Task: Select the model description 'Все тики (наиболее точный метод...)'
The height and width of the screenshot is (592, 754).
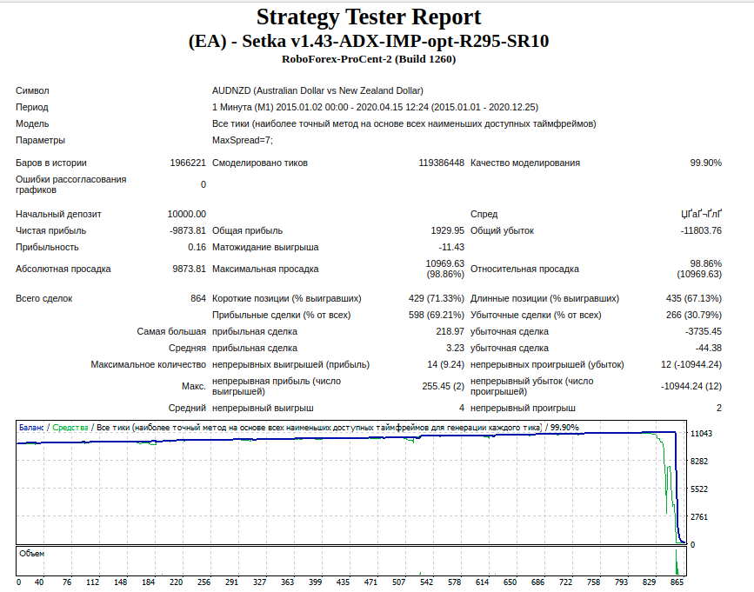Action: pyautogui.click(x=404, y=123)
